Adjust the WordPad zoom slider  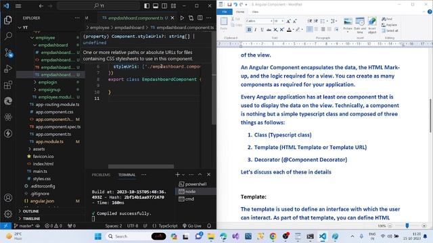point(407,225)
